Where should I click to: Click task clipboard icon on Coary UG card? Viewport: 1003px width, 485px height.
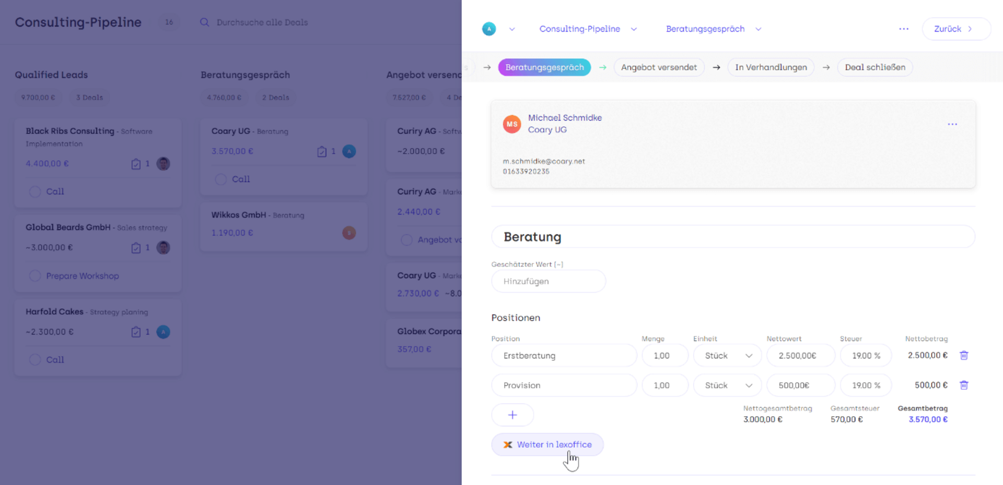click(x=322, y=152)
